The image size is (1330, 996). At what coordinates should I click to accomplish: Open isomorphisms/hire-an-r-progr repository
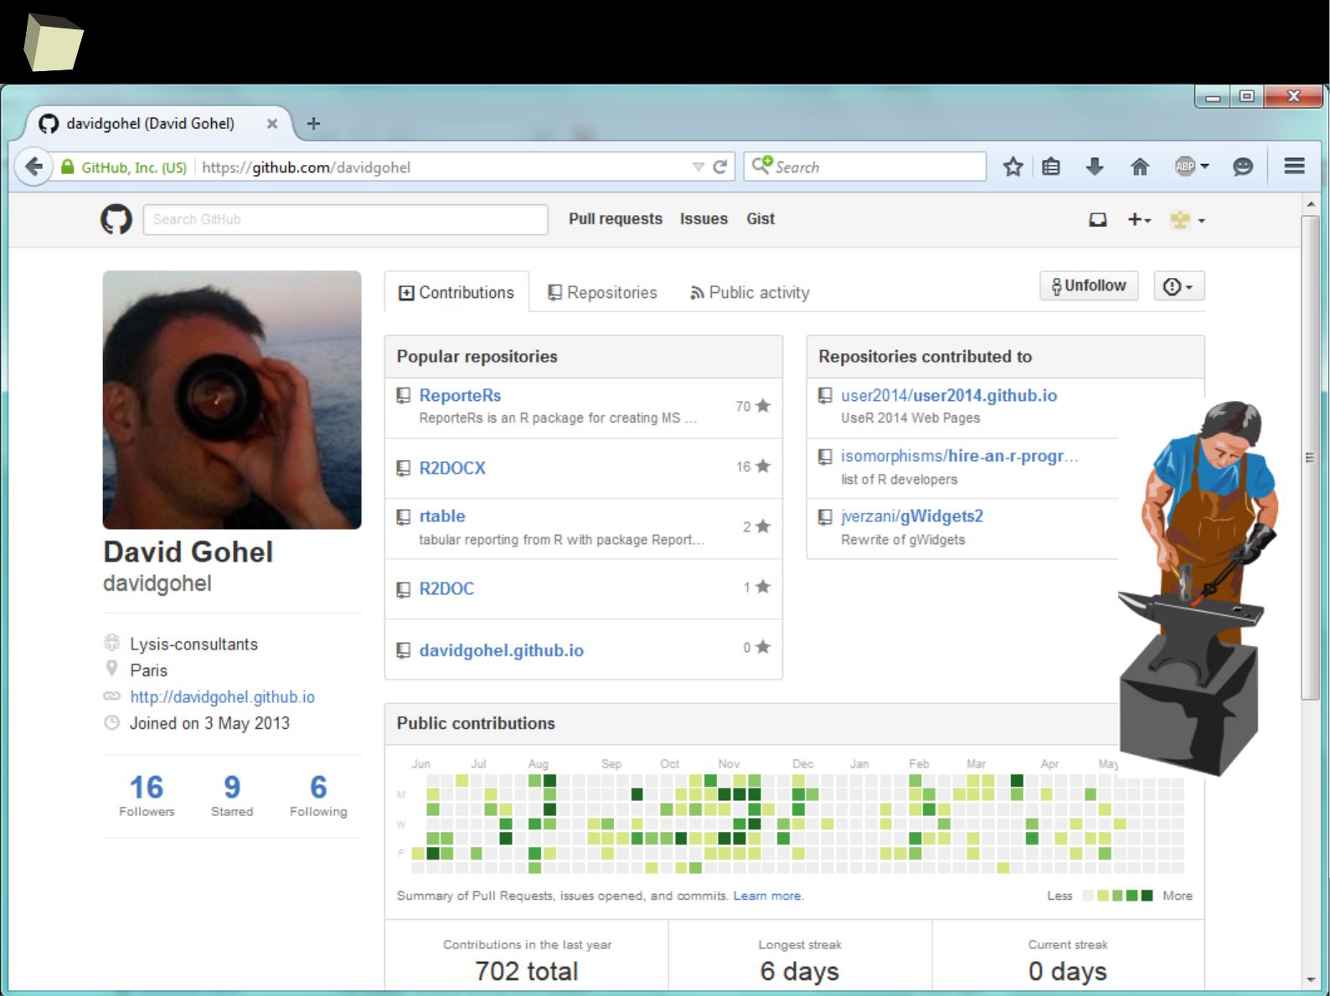pos(960,456)
